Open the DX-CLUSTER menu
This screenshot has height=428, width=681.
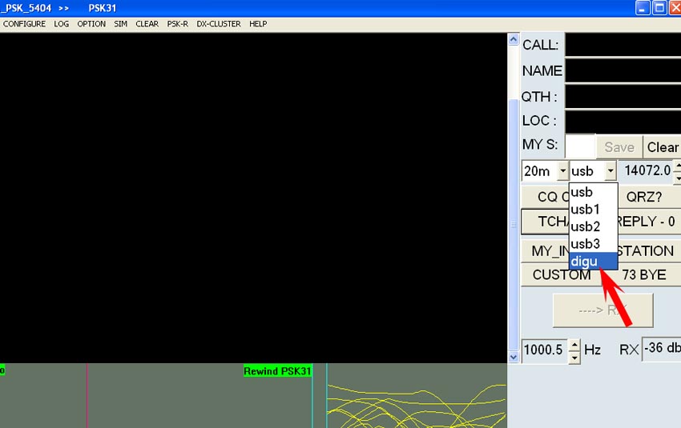tap(219, 24)
